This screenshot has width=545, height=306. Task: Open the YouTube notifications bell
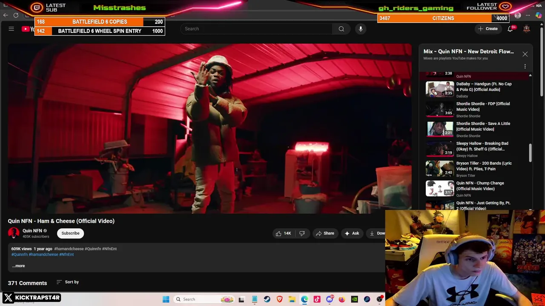click(x=510, y=29)
